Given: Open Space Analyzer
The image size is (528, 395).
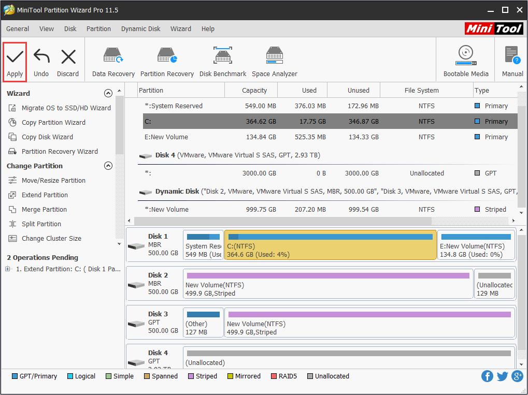Looking at the screenshot, I should pos(275,62).
